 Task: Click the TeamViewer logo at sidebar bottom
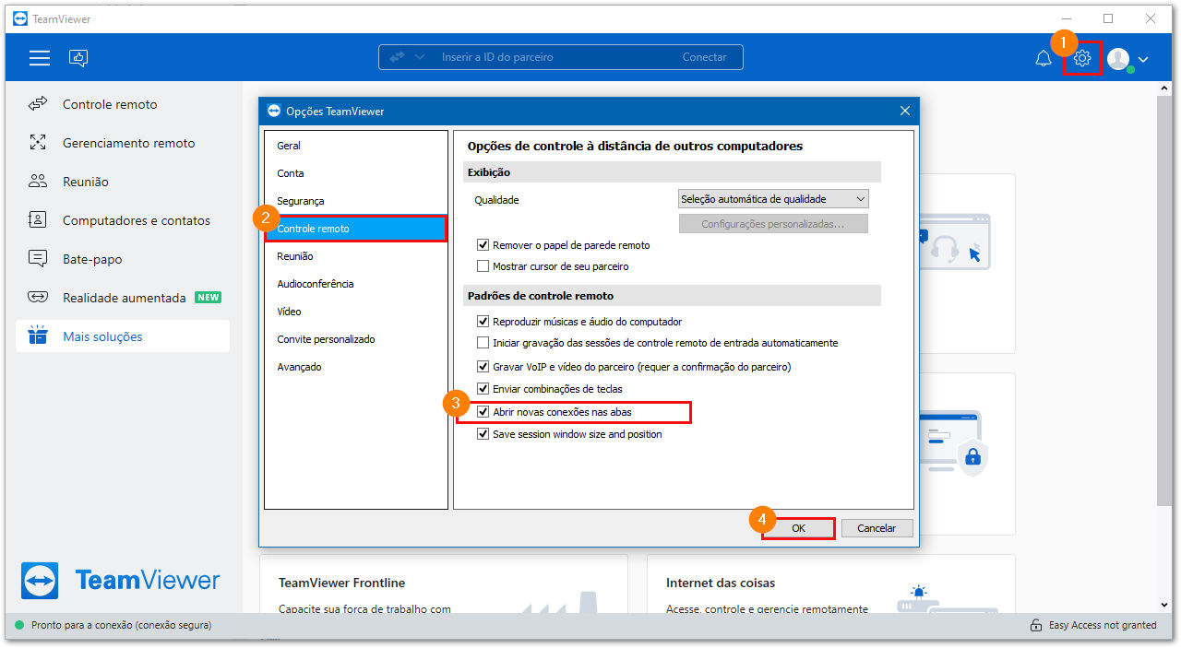click(x=121, y=581)
